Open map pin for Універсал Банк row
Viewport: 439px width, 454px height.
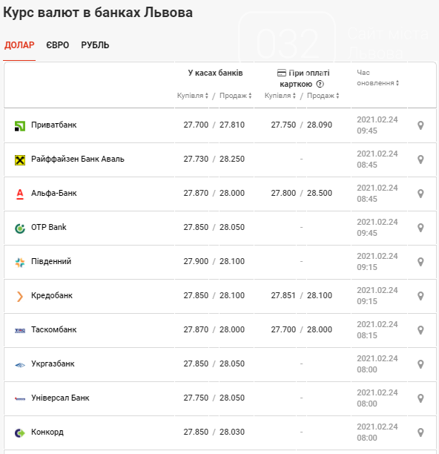(x=420, y=398)
